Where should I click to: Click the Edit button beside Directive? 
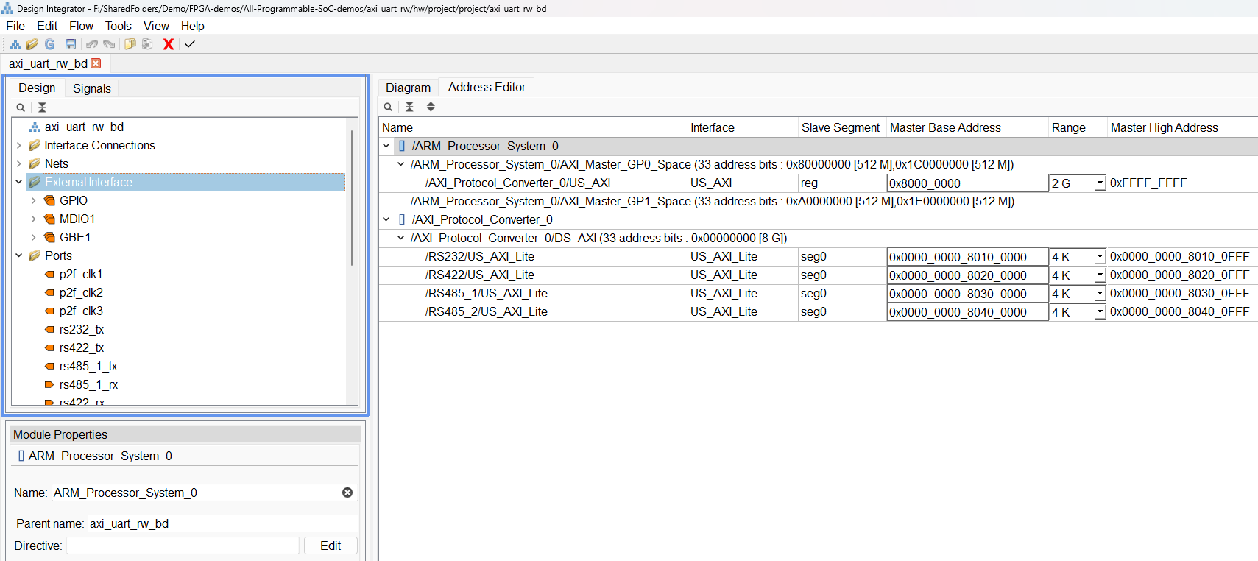coord(330,546)
